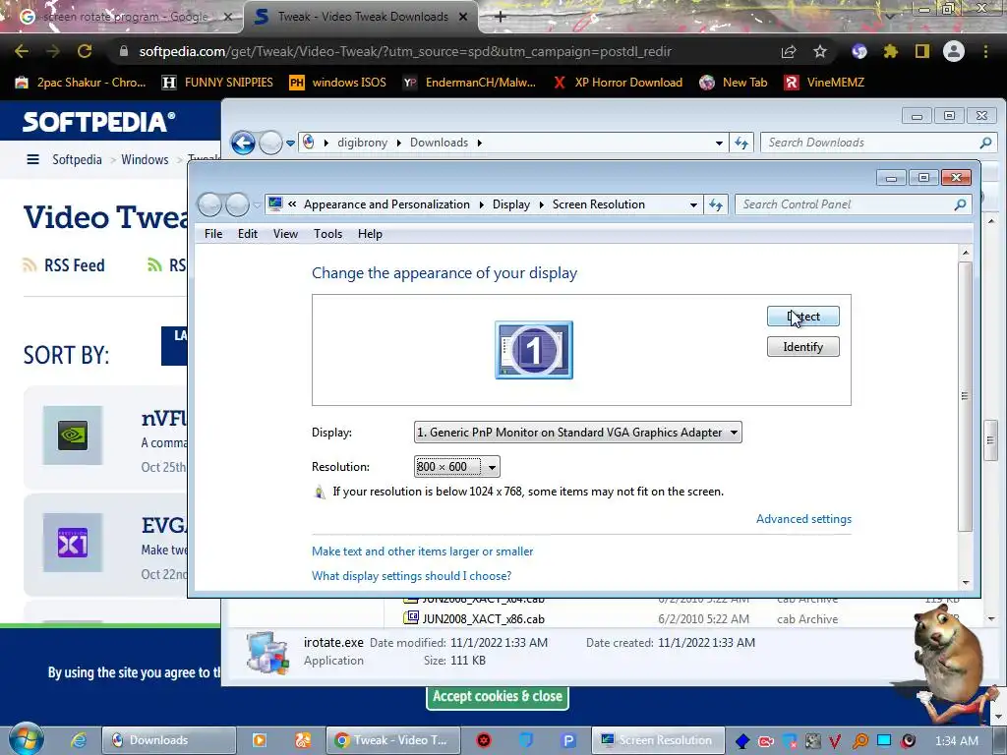
Task: Open FUNNY SNIPPIES bookmark
Action: point(217,83)
